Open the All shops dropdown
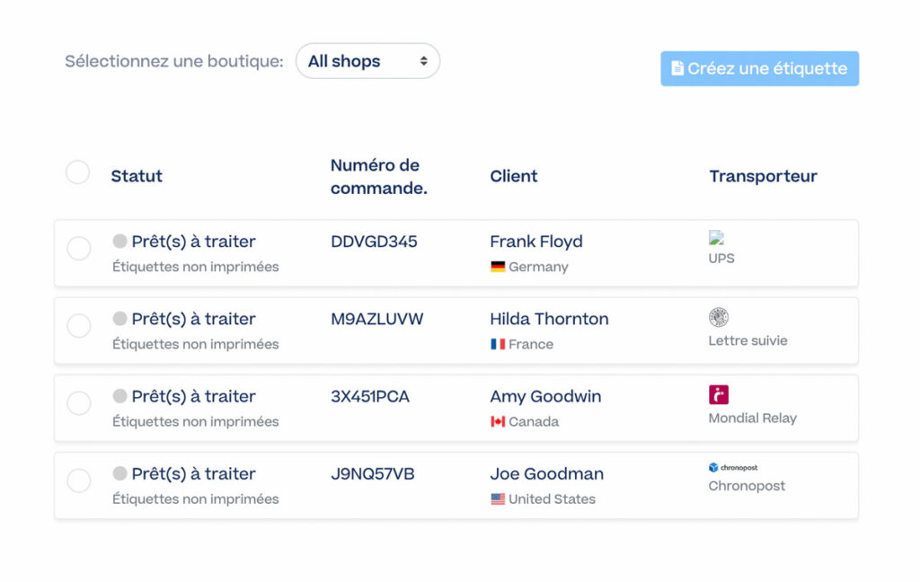 tap(367, 61)
